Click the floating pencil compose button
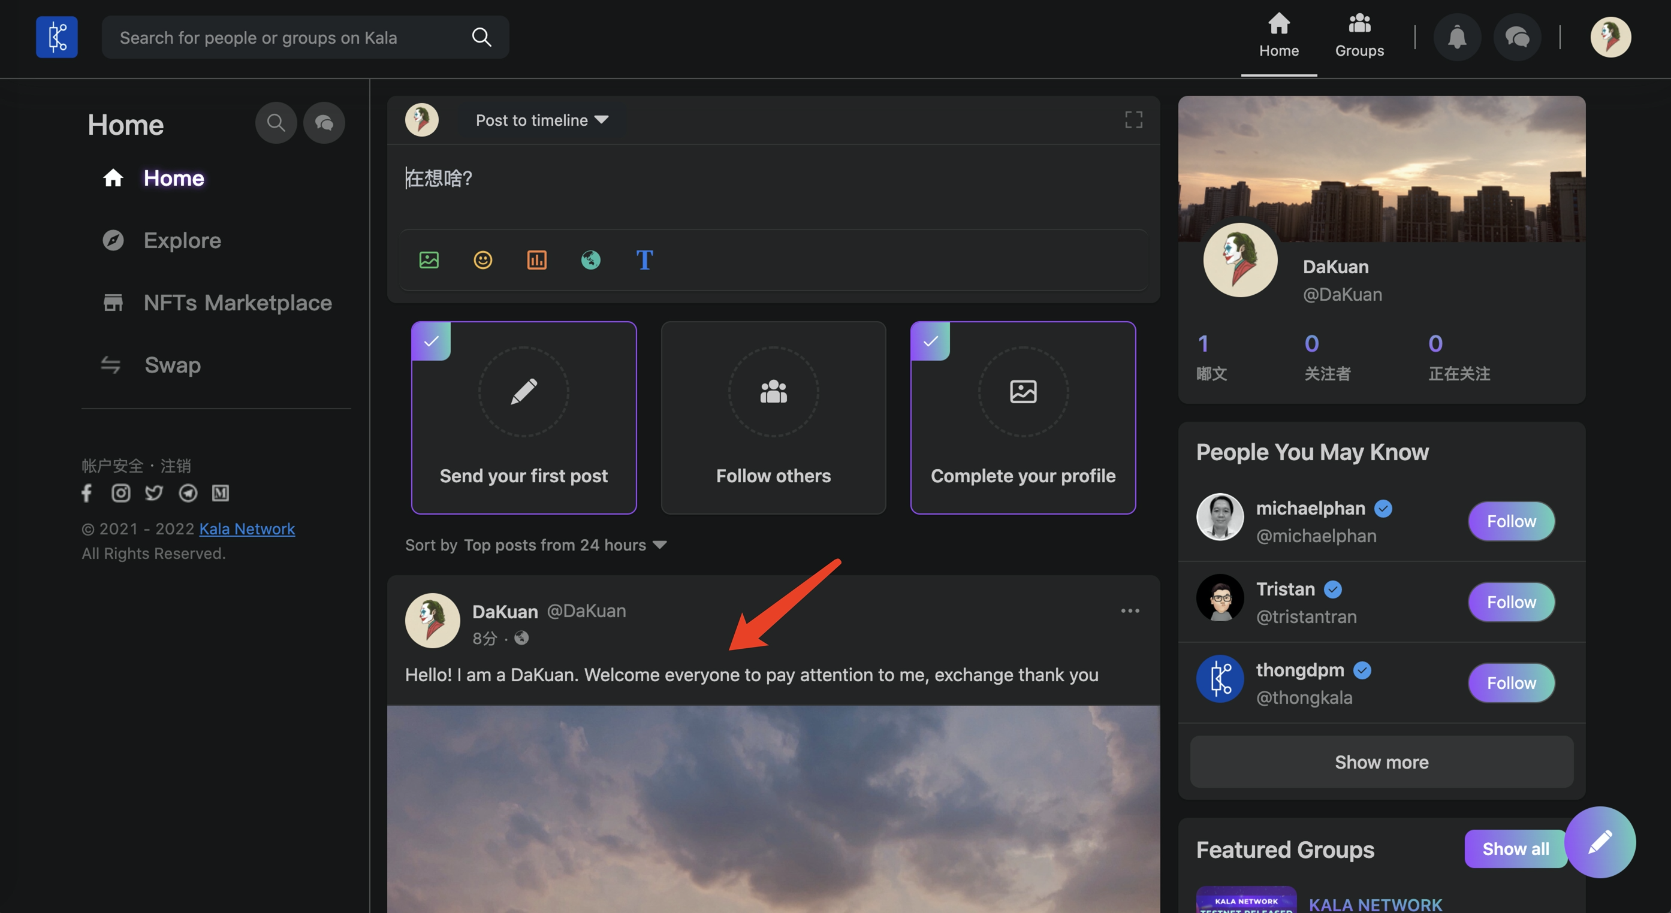The height and width of the screenshot is (913, 1671). point(1600,842)
